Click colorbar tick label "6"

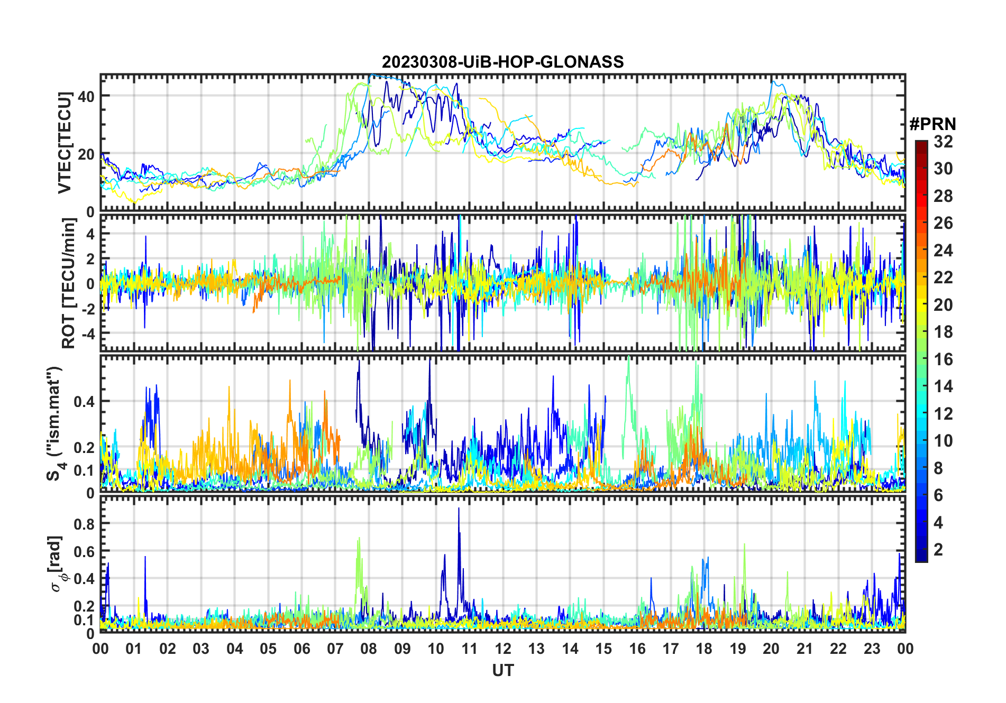click(938, 495)
